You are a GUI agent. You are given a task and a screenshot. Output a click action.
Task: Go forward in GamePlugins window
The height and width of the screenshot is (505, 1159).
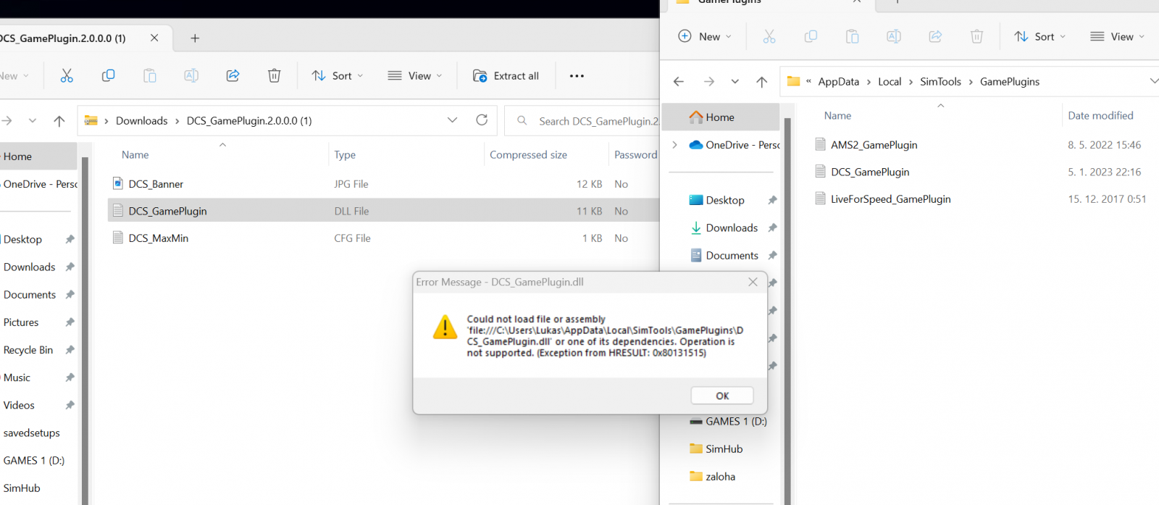[x=708, y=82]
